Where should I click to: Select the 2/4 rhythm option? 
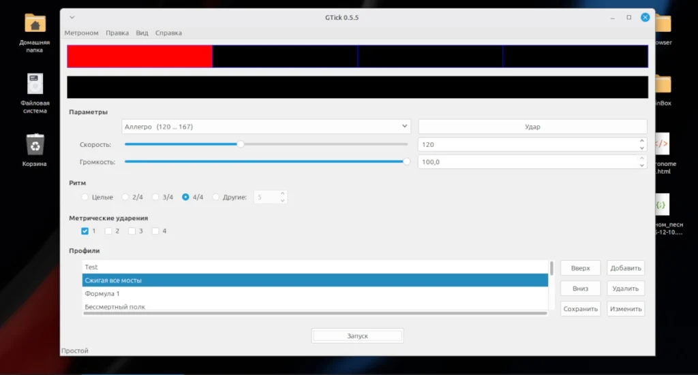tap(125, 197)
